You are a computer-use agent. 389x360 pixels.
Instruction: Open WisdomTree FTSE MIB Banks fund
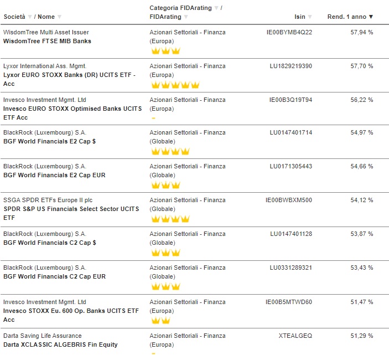tap(47, 41)
